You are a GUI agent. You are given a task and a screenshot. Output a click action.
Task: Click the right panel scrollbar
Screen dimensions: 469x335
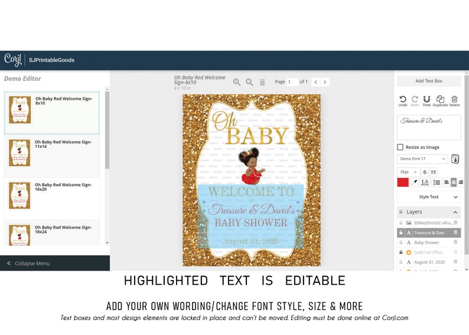coord(467,164)
